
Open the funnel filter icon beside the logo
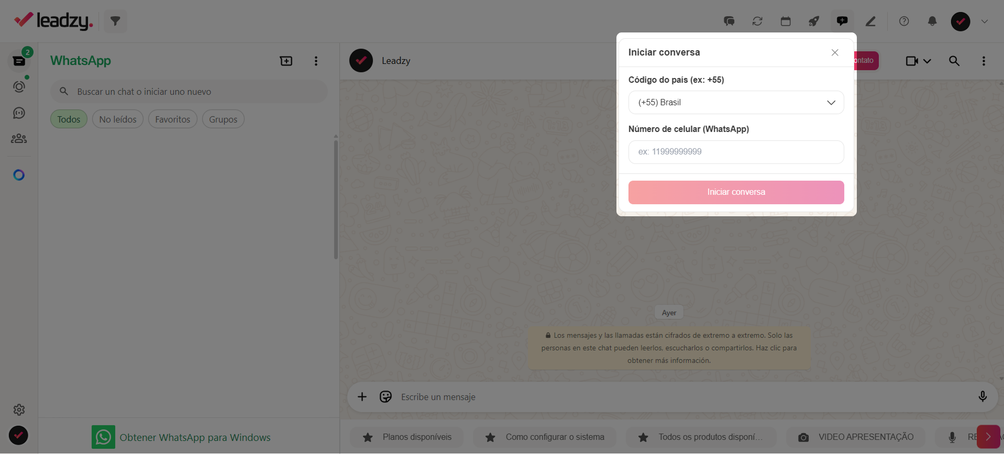(115, 21)
